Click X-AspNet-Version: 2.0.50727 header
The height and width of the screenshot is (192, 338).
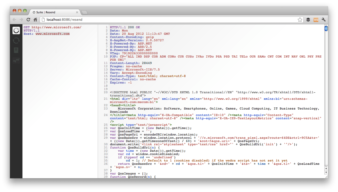pos(137,40)
